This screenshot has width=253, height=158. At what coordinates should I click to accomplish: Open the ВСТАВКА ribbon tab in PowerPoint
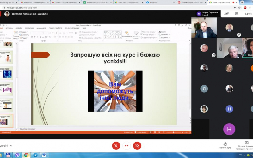point(9,28)
